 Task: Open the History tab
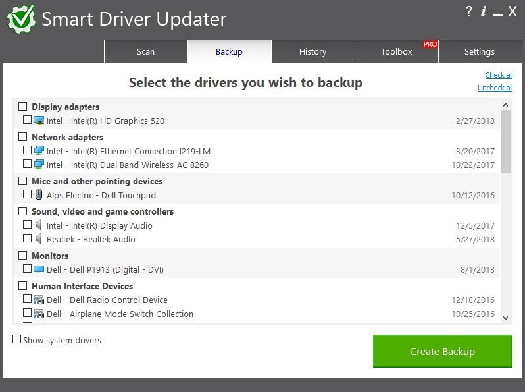click(x=312, y=51)
